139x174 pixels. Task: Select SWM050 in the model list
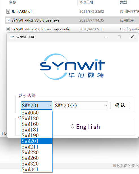click(36, 113)
